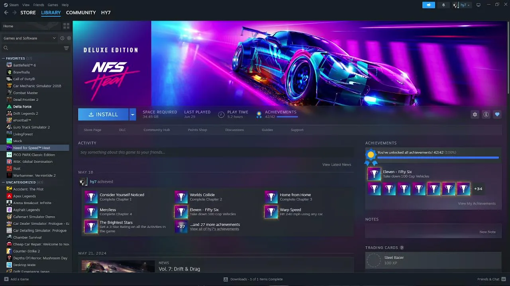Open the advanced filter options icon
The height and width of the screenshot is (286, 510).
click(x=66, y=48)
